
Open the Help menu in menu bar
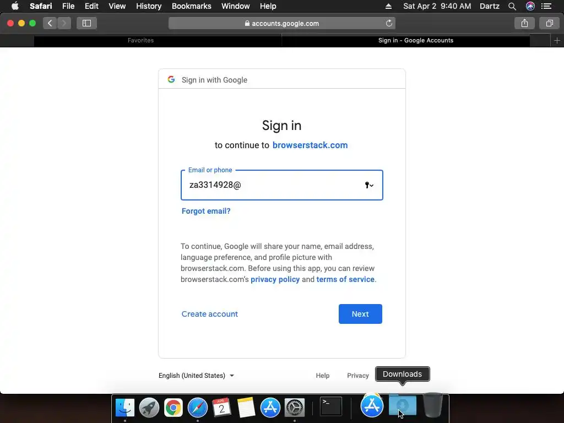point(268,6)
